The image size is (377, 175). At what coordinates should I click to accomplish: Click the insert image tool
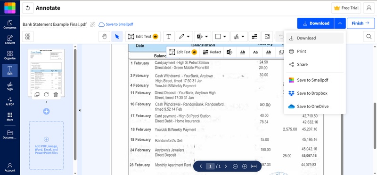tap(267, 37)
